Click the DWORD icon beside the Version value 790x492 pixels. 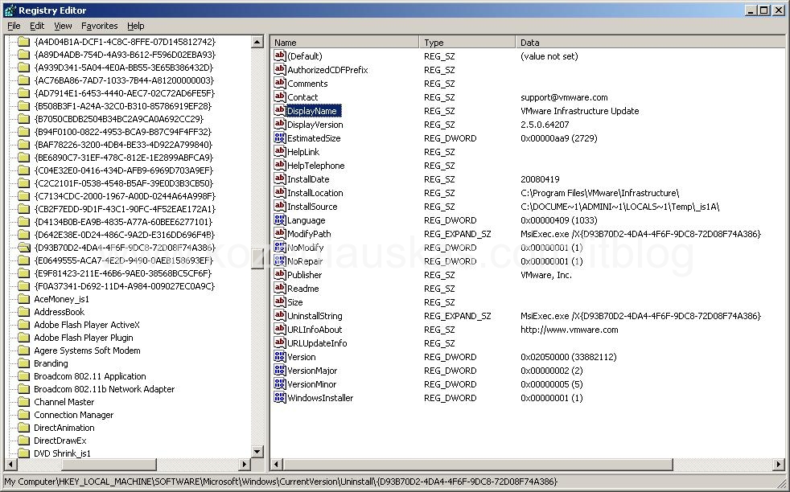(280, 356)
